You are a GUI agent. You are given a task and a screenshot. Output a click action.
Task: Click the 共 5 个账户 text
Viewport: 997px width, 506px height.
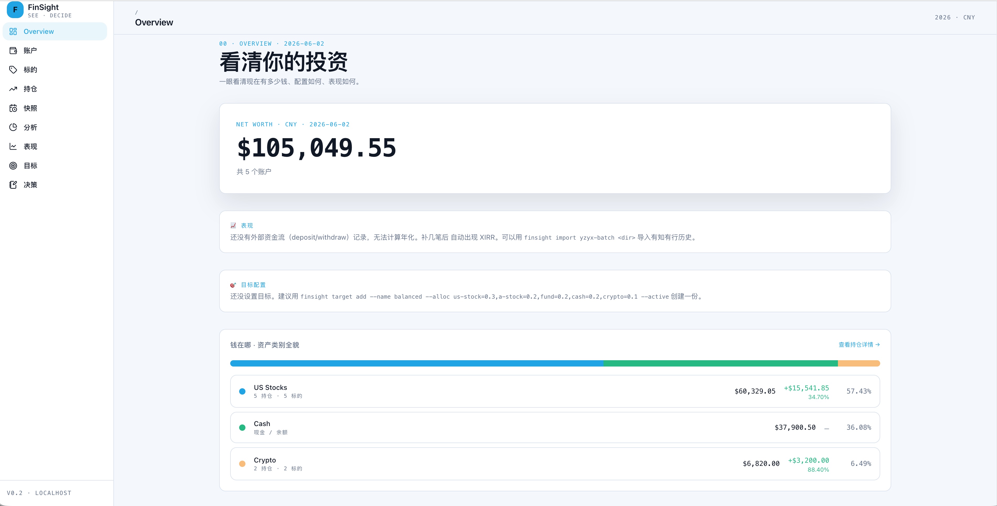(x=254, y=172)
